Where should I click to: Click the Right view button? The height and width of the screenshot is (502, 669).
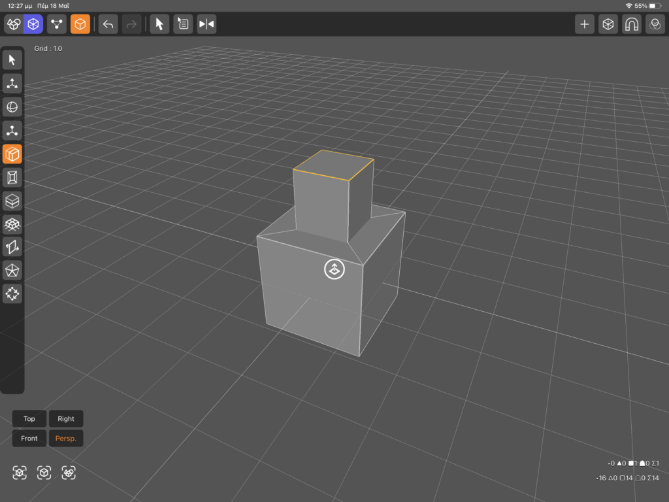pos(66,419)
